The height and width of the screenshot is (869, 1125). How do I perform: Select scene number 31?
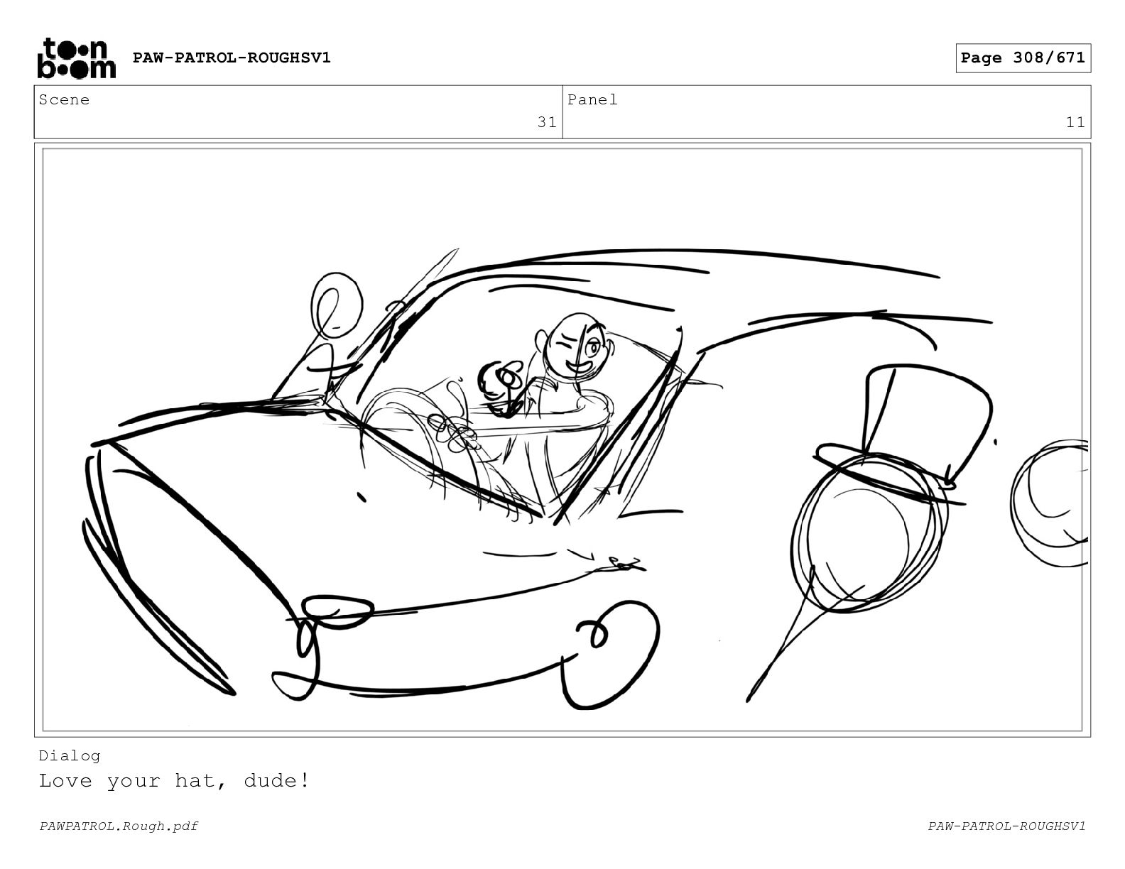click(x=547, y=122)
